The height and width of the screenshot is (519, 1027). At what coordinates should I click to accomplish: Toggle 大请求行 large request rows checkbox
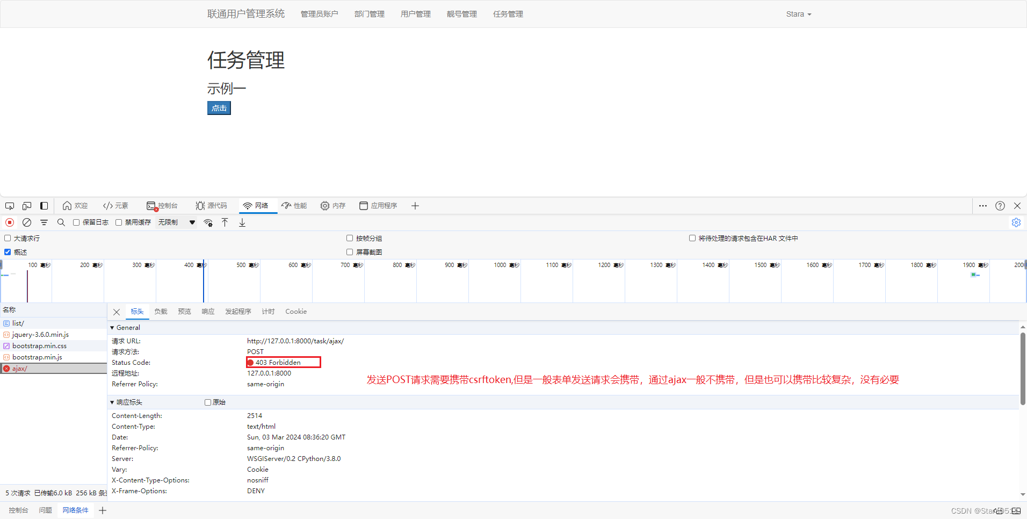coord(8,238)
